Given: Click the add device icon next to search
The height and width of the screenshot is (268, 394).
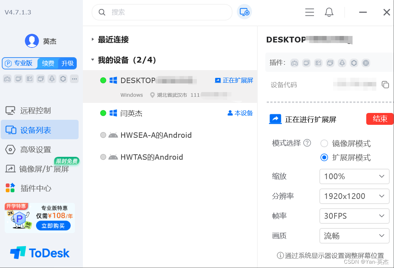Looking at the screenshot, I should click(244, 12).
